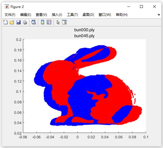Open the 桌面(D) menu
The image size is (163, 148).
click(x=88, y=15)
